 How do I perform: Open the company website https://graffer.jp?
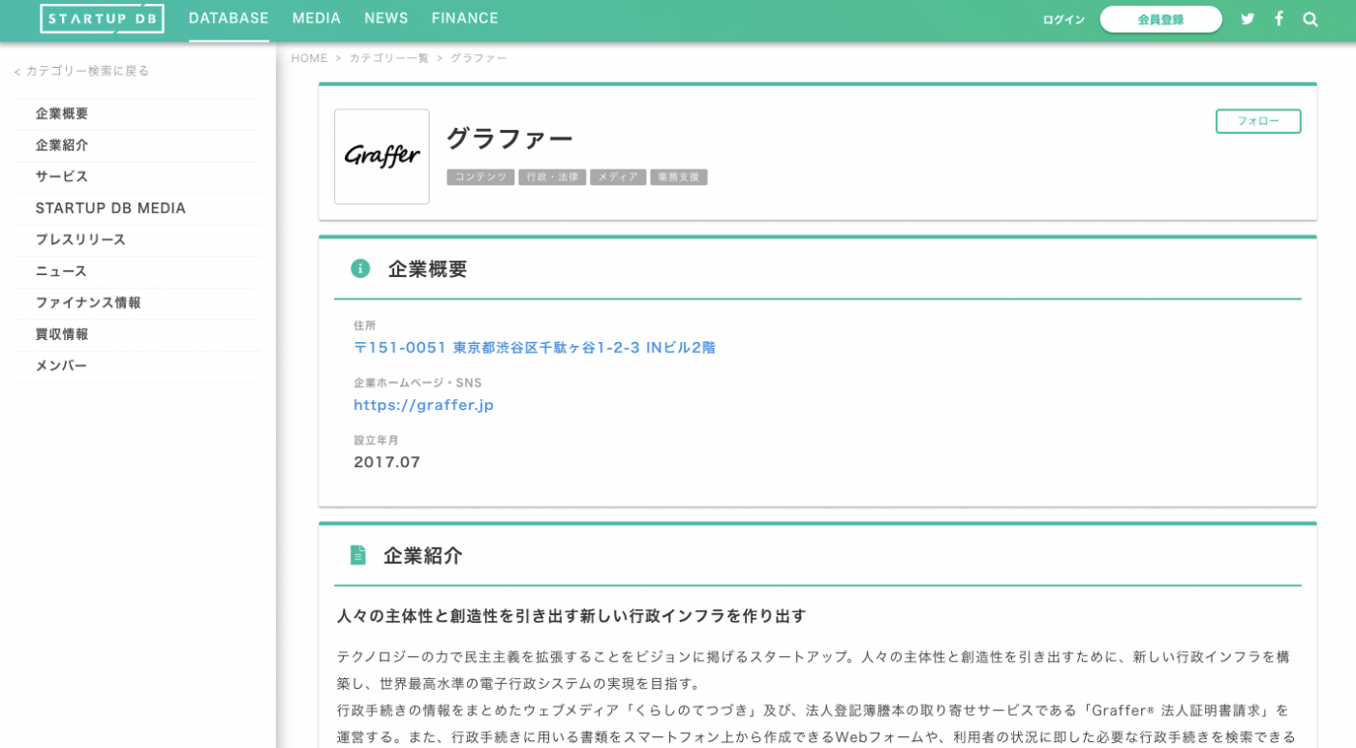click(423, 405)
